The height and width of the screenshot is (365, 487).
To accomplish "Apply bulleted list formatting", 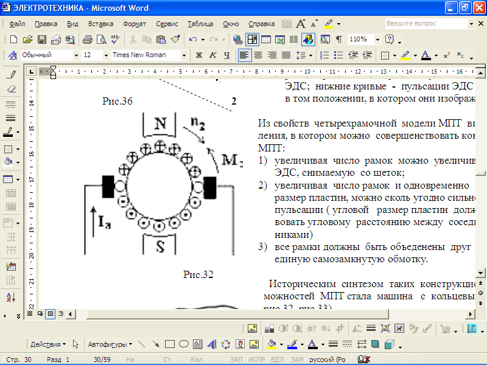I will coord(338,55).
